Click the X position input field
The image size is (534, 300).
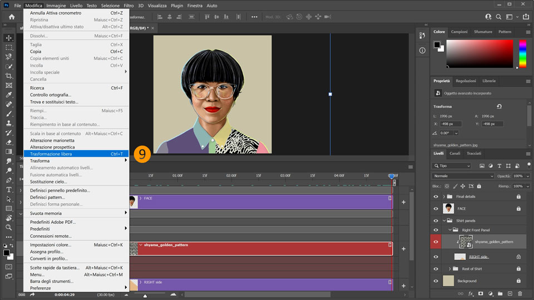[x=451, y=124]
